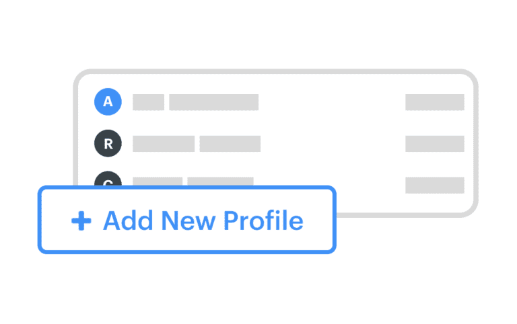Select the second name placeholder in row R
517x324 pixels.
(230, 143)
